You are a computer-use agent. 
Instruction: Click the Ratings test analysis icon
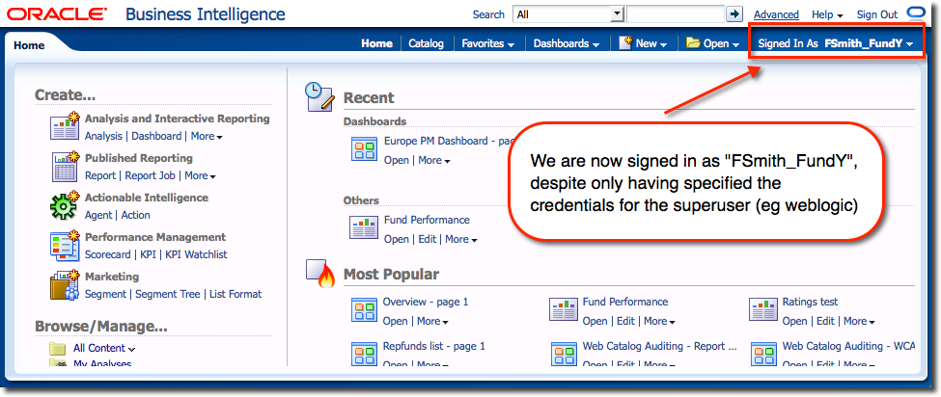coord(763,310)
